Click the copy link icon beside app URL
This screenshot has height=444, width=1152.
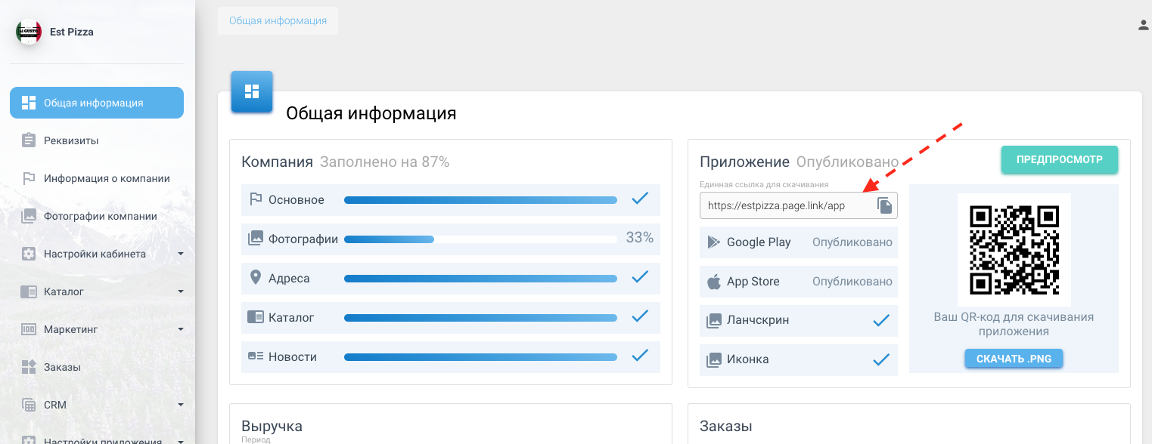[884, 205]
